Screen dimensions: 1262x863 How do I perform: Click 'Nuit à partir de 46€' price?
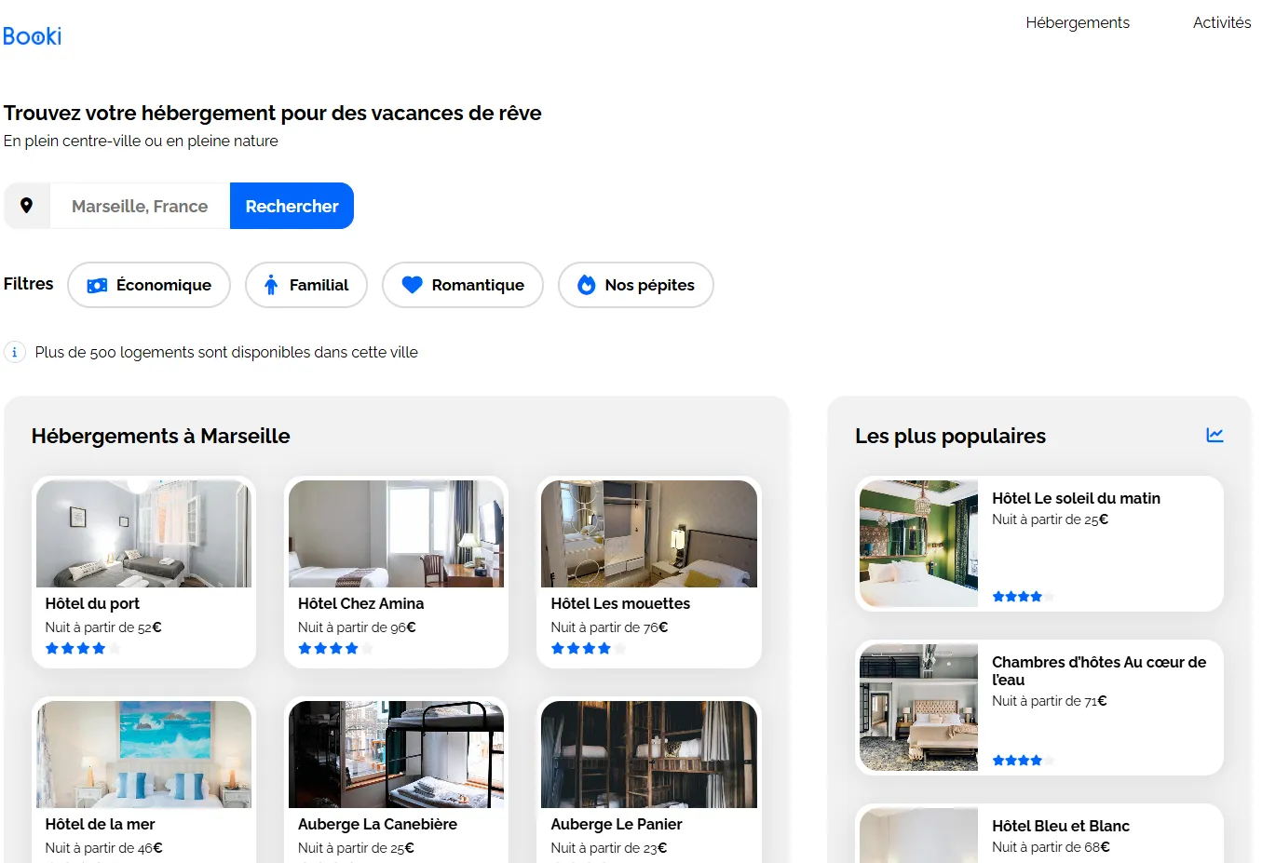coord(103,848)
